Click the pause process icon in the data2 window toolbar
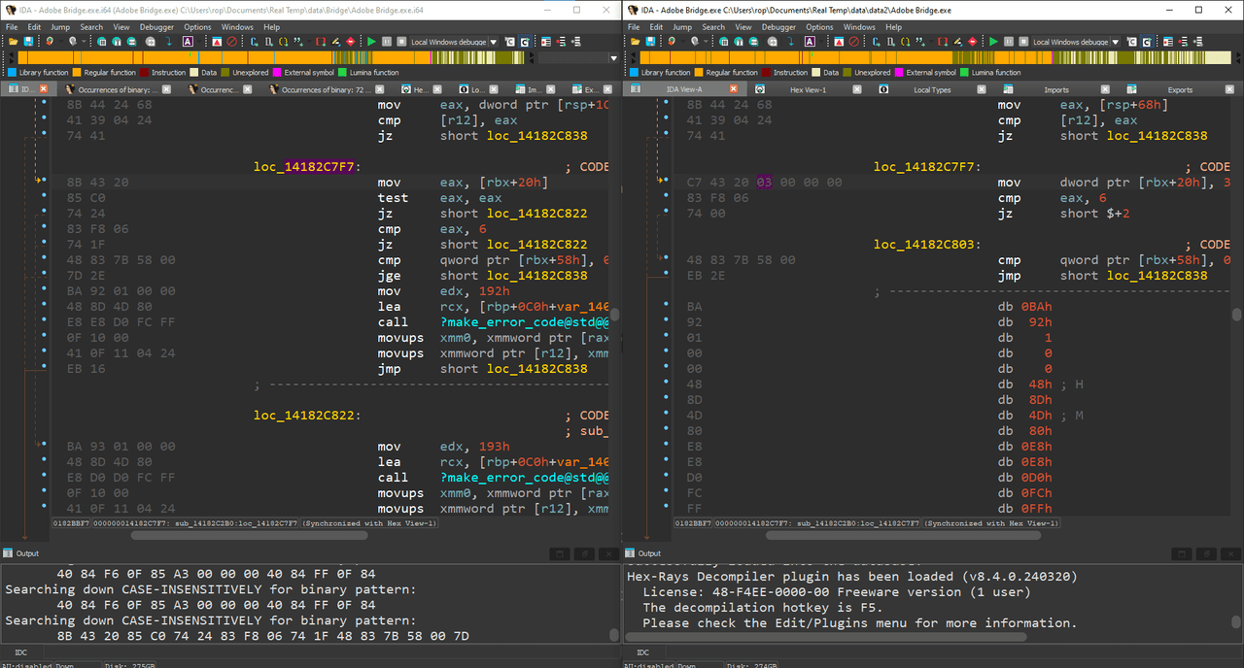 point(1009,42)
